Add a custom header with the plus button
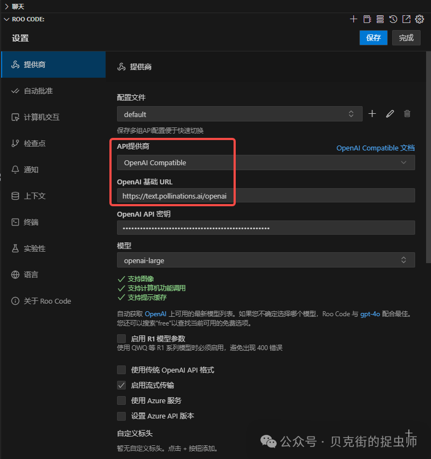 [409, 433]
